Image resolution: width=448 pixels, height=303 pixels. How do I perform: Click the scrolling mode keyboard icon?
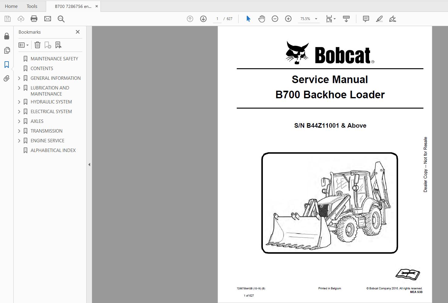346,19
